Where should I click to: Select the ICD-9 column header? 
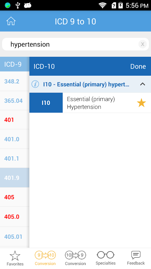point(14,64)
